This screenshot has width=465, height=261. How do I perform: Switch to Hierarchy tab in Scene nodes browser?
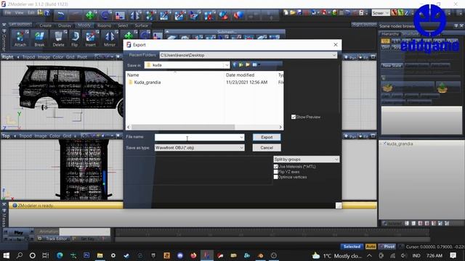point(390,34)
